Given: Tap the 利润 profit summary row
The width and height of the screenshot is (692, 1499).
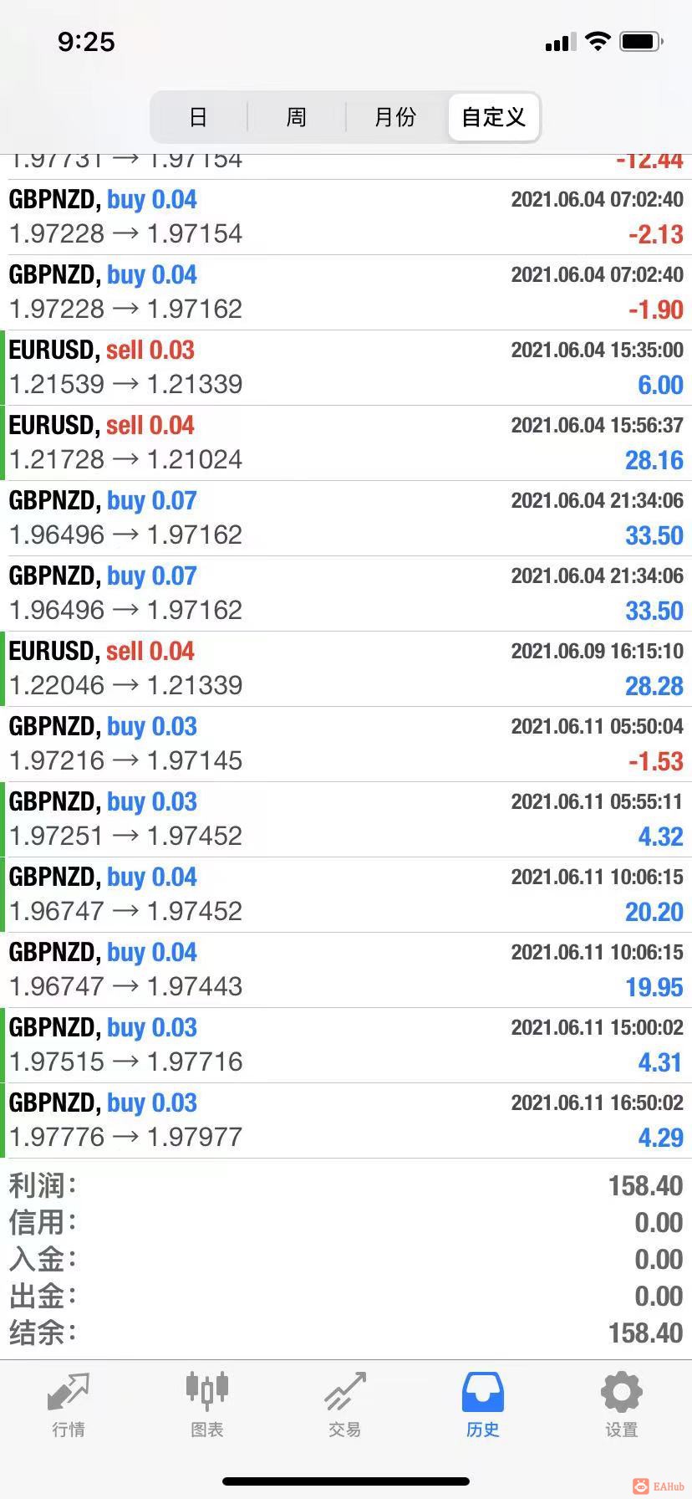Looking at the screenshot, I should 346,1185.
